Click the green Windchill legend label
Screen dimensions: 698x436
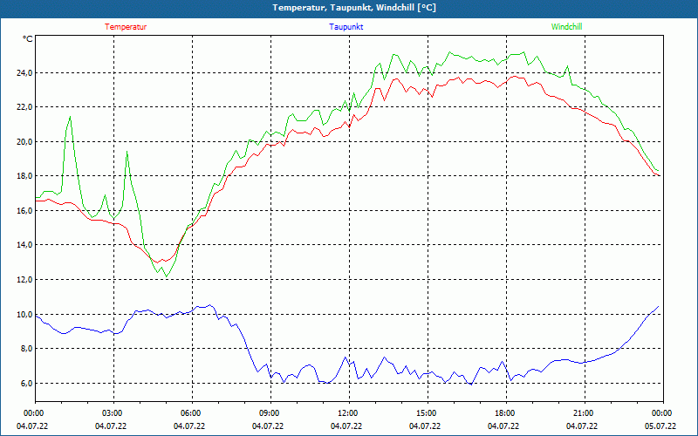566,27
